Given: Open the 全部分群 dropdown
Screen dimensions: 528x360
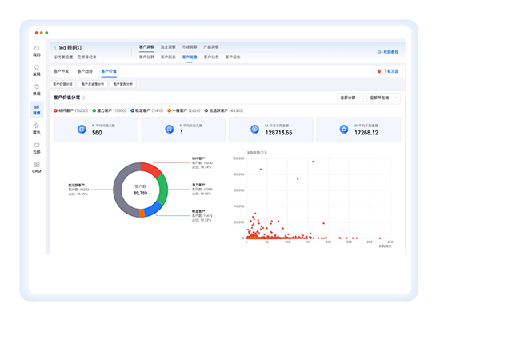Looking at the screenshot, I should (x=350, y=98).
